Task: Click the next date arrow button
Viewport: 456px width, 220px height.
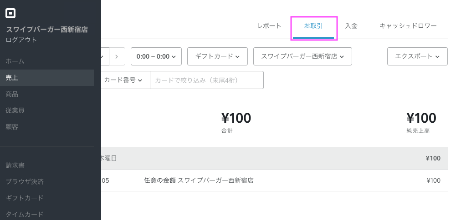Action: pos(117,56)
